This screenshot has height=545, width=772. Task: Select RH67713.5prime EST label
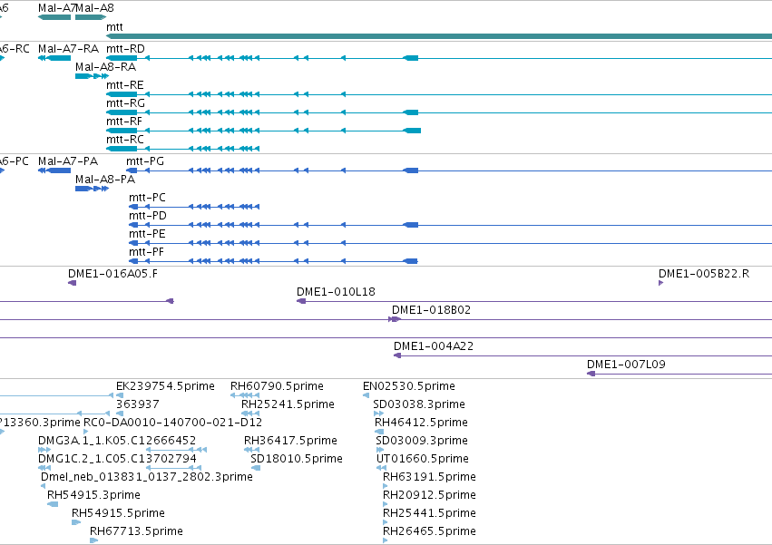(x=136, y=531)
